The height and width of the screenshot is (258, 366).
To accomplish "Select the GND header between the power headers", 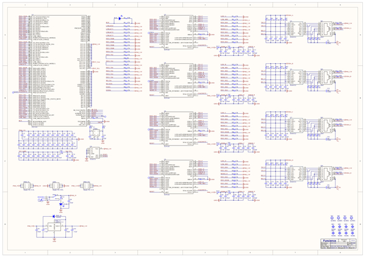I will coord(56,186).
